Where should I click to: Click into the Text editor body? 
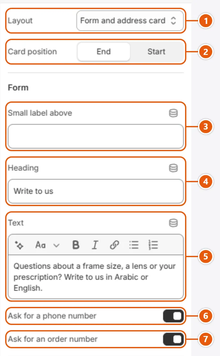96,277
